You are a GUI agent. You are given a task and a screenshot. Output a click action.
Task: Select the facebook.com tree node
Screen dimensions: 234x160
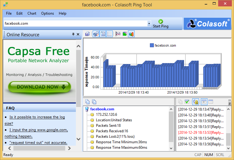[x=102, y=109]
